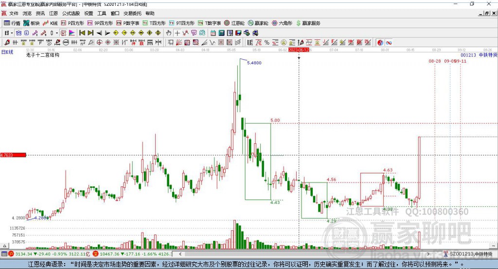Collapse panel with bottom-left up triangle
Screen dimensions: 498x269
(x=4, y=246)
